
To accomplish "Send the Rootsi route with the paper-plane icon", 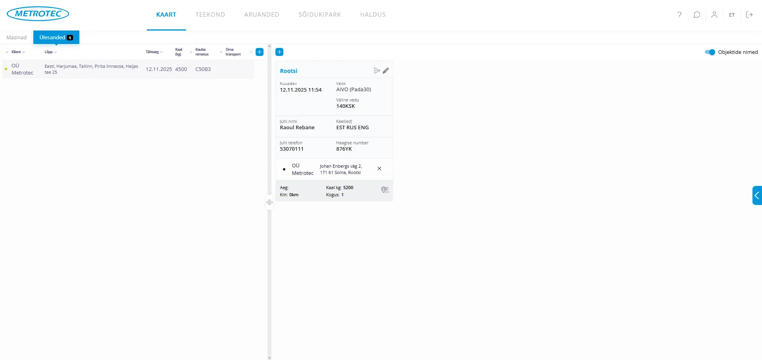I will (x=377, y=71).
